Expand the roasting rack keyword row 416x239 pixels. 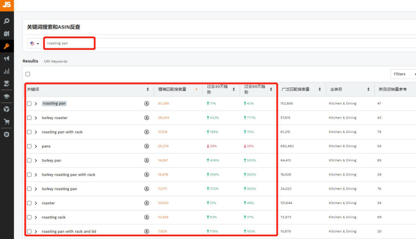[x=36, y=217]
